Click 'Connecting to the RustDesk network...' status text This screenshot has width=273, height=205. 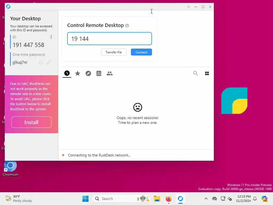99,155
